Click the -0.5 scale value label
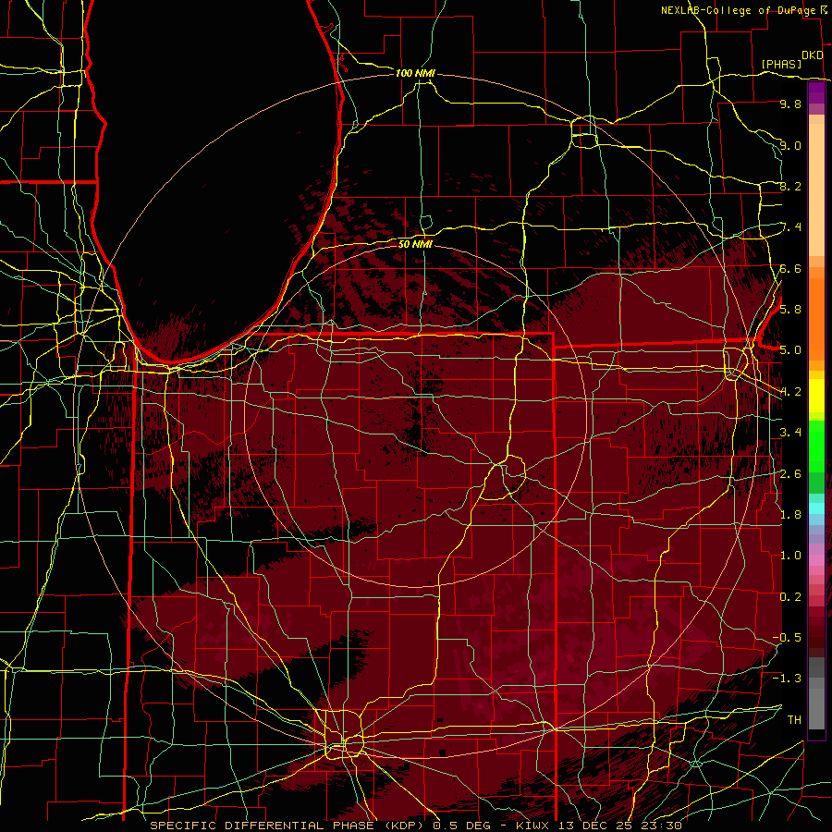The image size is (832, 832). point(787,637)
